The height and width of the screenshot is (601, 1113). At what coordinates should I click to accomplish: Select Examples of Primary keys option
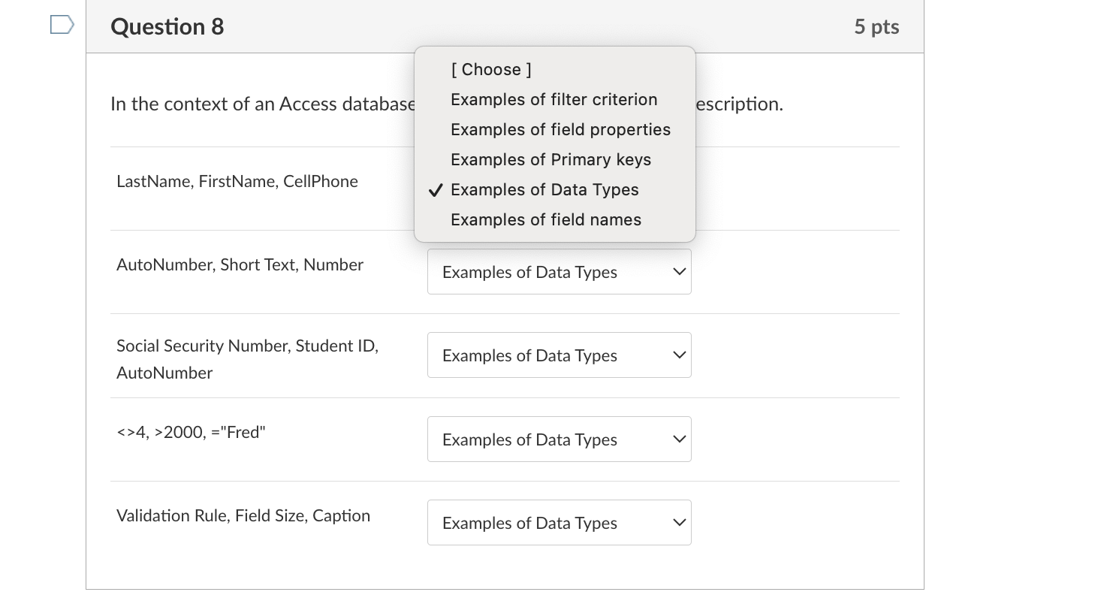[x=550, y=159]
